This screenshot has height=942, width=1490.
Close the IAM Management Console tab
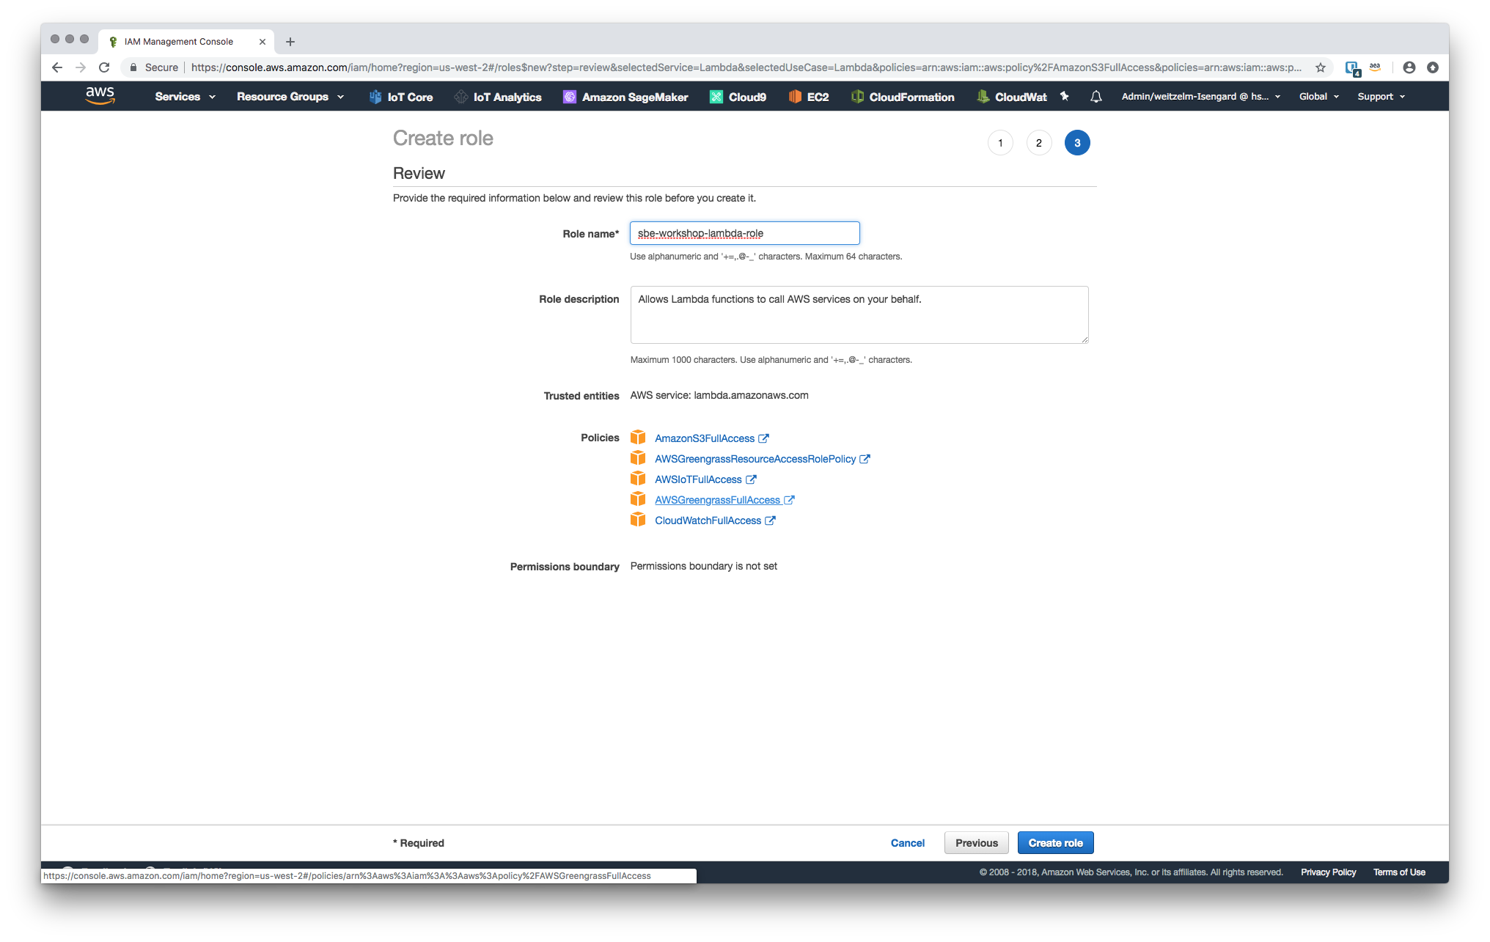[263, 42]
